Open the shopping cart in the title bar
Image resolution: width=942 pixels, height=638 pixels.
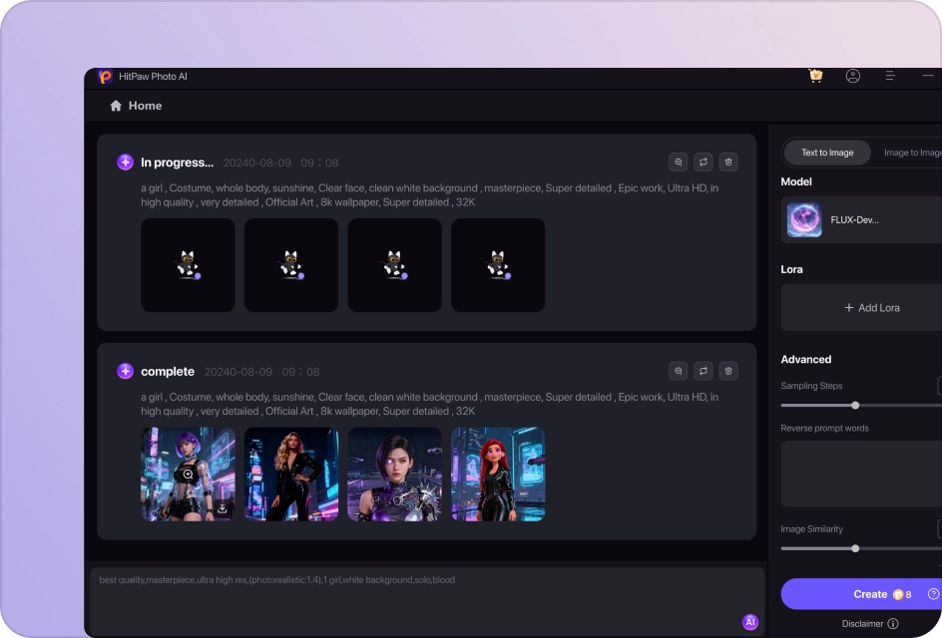(815, 75)
